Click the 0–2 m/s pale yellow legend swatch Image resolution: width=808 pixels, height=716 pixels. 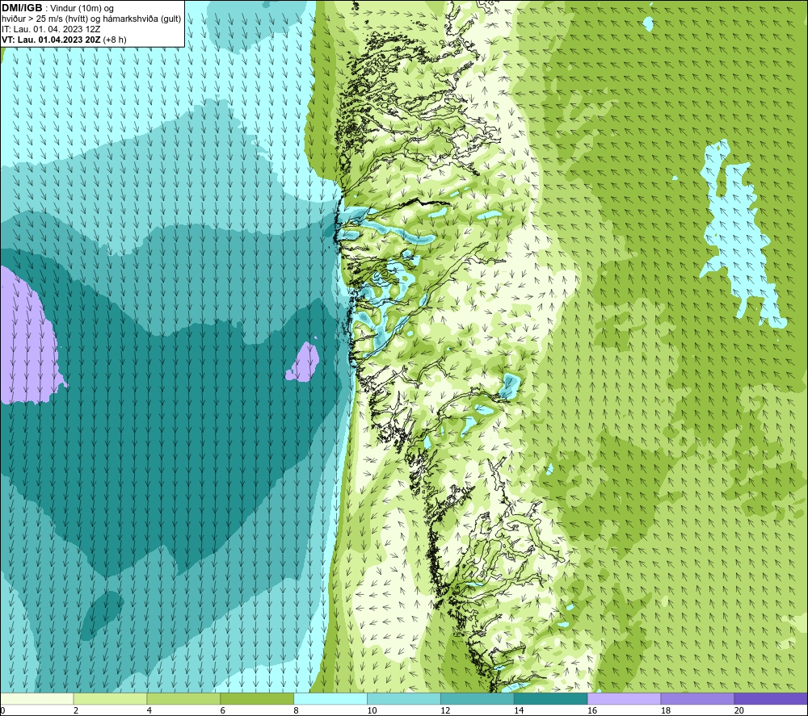tap(36, 698)
